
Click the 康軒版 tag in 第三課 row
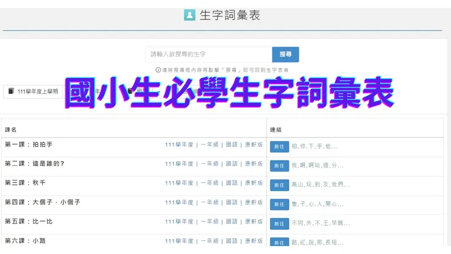(x=254, y=183)
